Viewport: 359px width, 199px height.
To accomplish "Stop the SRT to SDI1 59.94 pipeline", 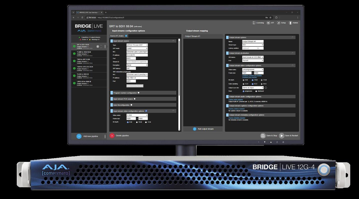I will tap(98, 46).
